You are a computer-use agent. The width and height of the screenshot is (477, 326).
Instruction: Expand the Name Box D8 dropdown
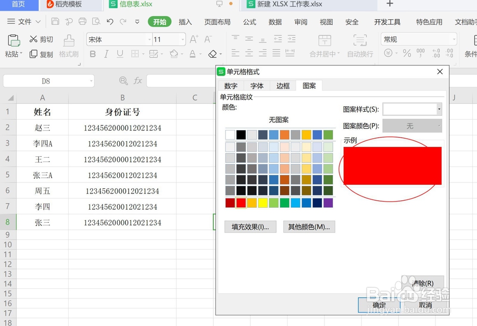tap(91, 81)
